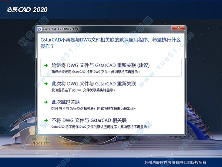Click description 此消息将在下次 DWG 文件关联丢失时显示
The width and height of the screenshot is (222, 167).
[x=83, y=90]
